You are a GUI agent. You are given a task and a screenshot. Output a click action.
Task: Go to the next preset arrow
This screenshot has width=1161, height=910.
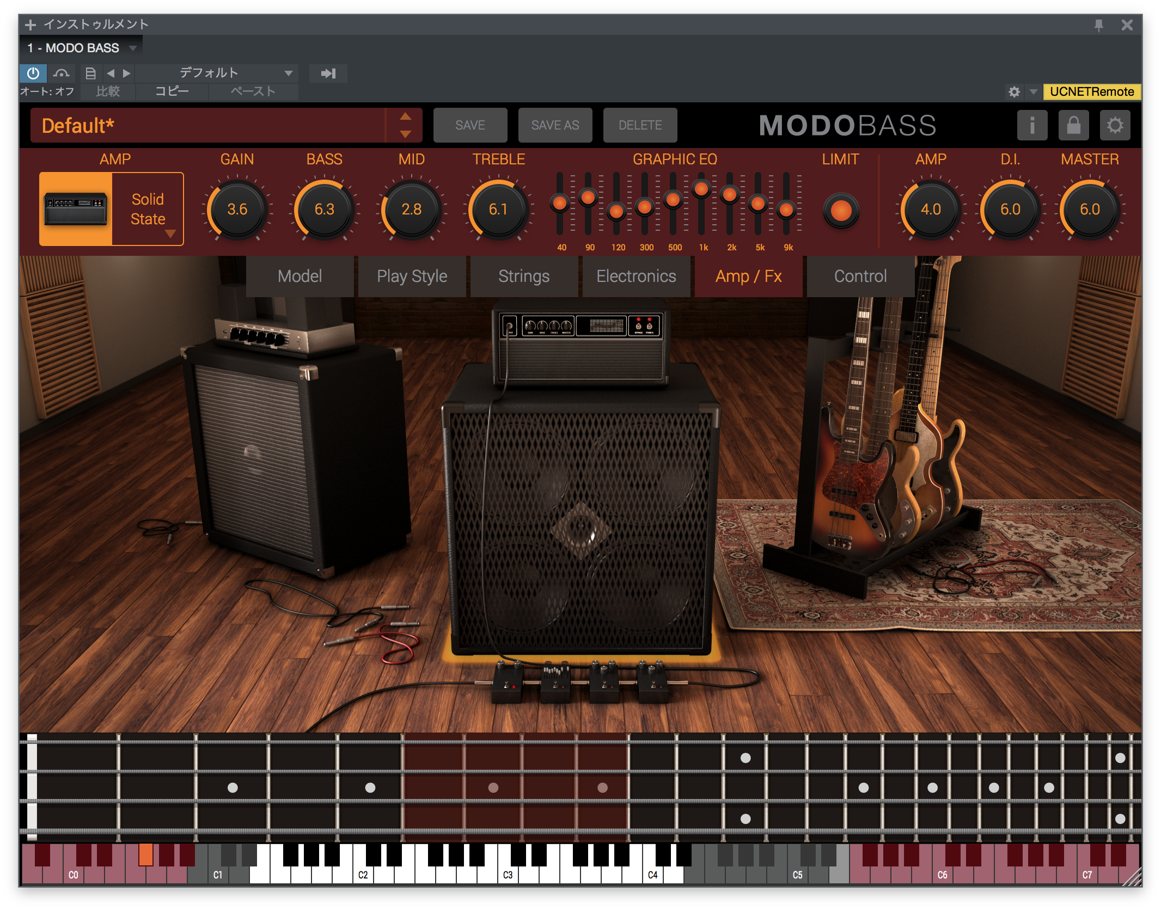click(x=126, y=73)
